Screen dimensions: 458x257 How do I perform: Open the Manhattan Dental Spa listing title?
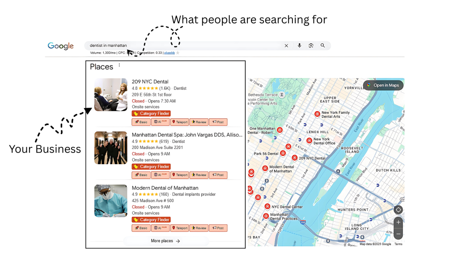187,135
